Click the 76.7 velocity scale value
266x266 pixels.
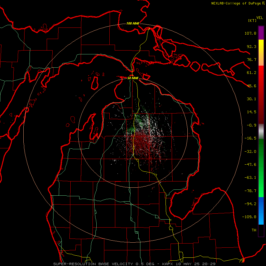pyautogui.click(x=252, y=59)
